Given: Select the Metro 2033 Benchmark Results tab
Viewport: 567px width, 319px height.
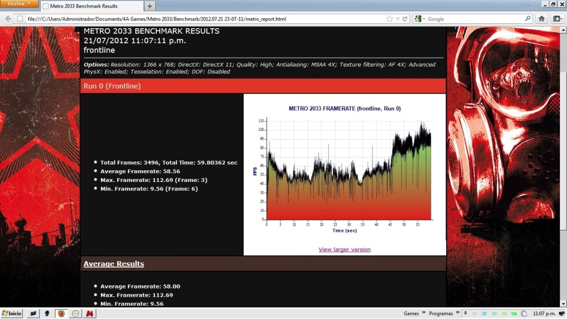Looking at the screenshot, I should coord(92,6).
